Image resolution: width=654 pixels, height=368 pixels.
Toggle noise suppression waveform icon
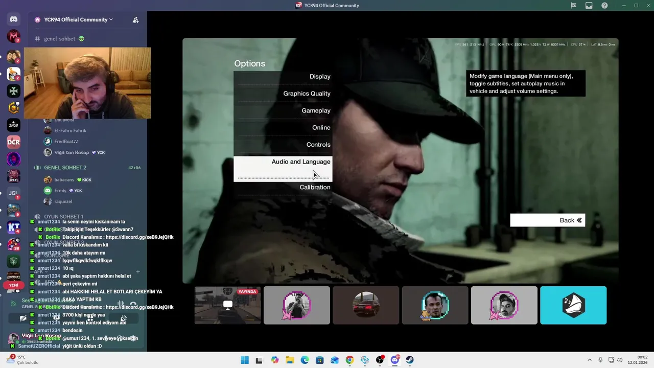[121, 304]
